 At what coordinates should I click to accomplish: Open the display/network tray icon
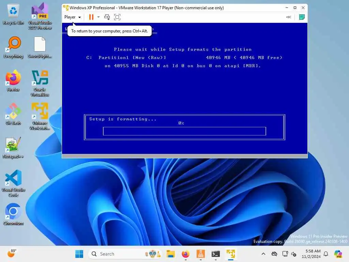(x=285, y=254)
